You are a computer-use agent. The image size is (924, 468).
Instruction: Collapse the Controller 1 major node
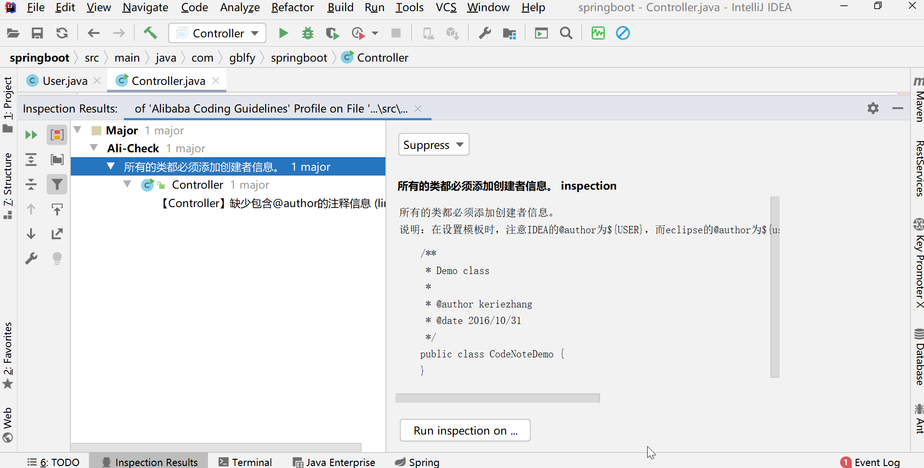tap(127, 184)
